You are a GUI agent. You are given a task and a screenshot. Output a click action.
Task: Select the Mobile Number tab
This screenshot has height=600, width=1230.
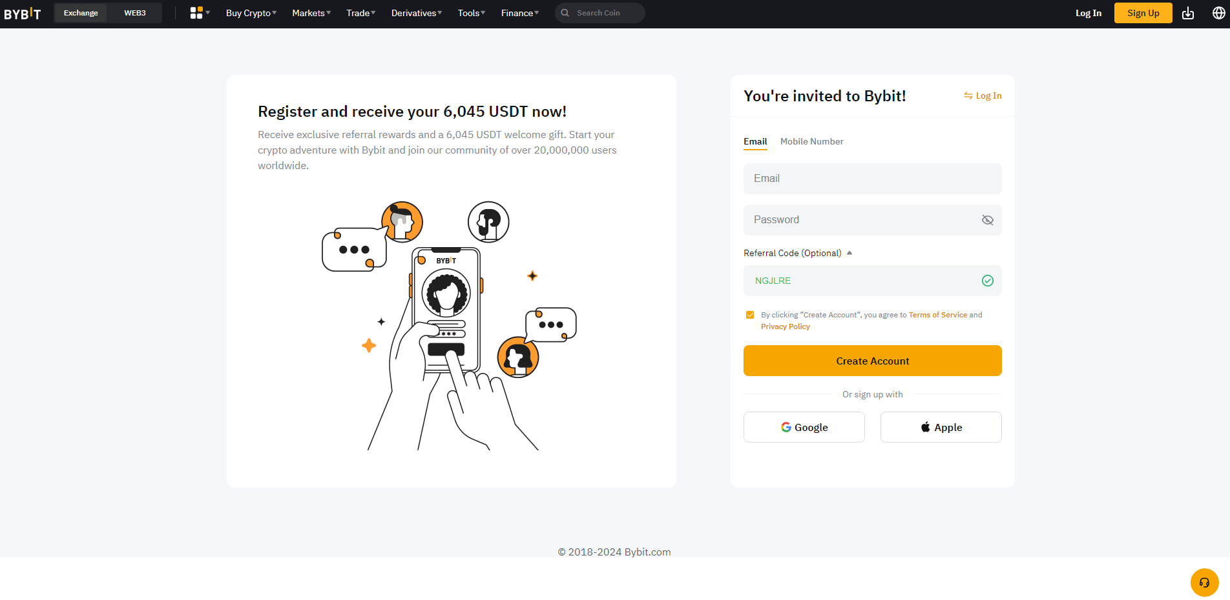(x=811, y=141)
